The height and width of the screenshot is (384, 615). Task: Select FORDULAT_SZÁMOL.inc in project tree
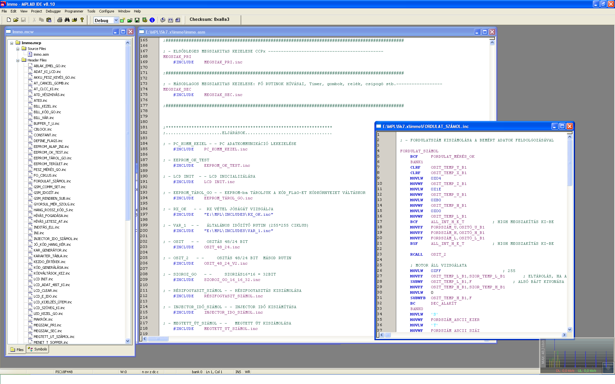coord(52,181)
